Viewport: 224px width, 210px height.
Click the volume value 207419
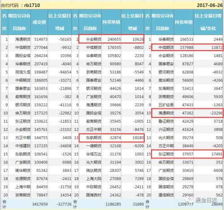pos(41,64)
